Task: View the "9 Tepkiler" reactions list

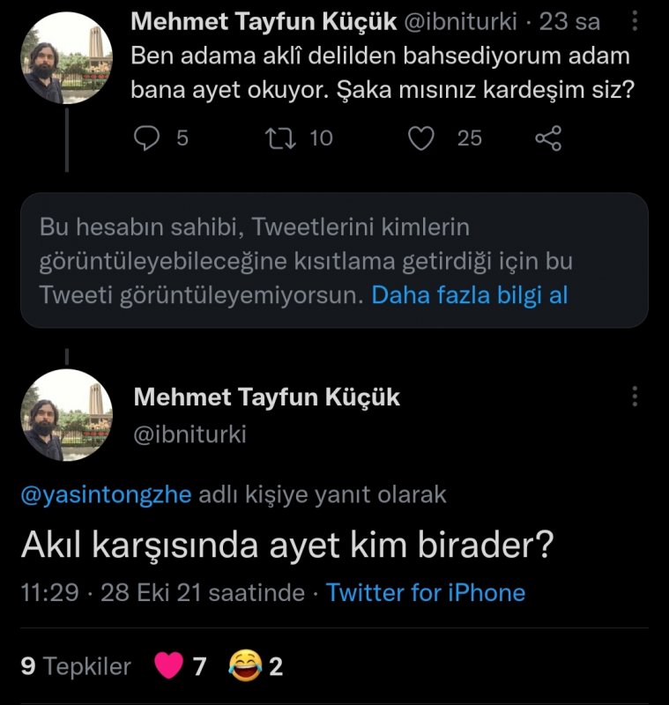Action: point(75,666)
